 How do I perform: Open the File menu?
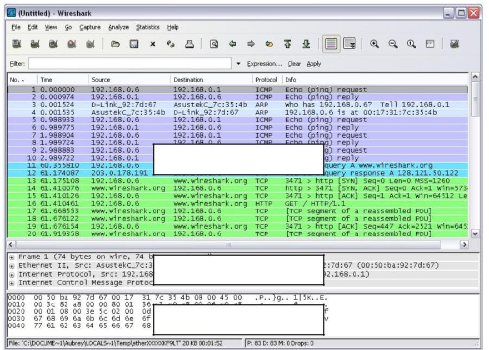tap(16, 27)
